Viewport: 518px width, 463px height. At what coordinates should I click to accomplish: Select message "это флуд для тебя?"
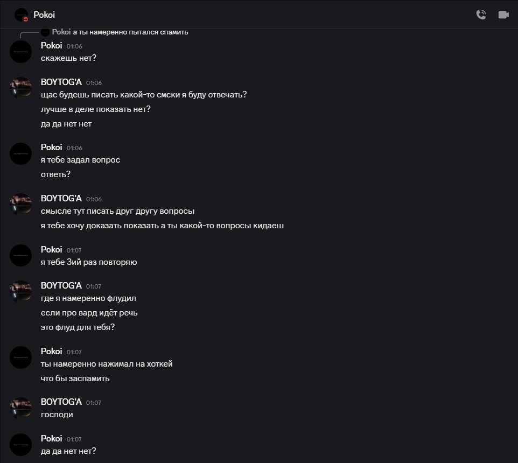pos(78,327)
